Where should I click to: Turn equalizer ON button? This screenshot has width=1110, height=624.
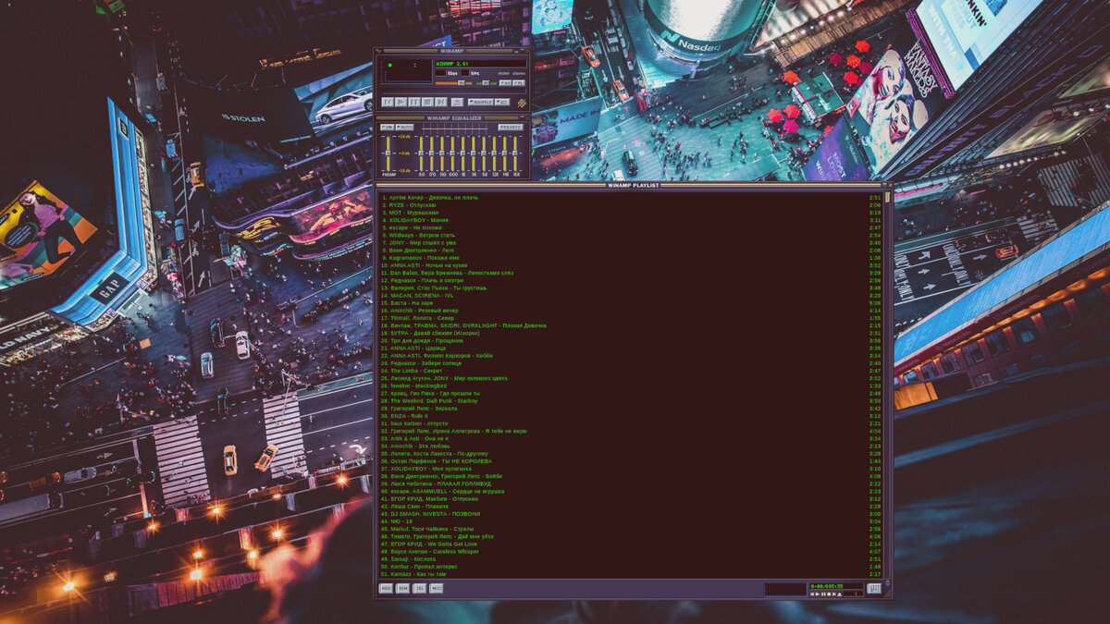pyautogui.click(x=387, y=127)
